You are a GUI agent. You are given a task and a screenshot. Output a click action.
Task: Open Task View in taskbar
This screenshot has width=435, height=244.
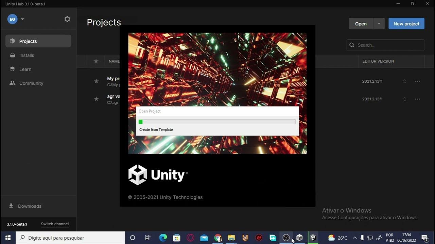[x=148, y=238]
